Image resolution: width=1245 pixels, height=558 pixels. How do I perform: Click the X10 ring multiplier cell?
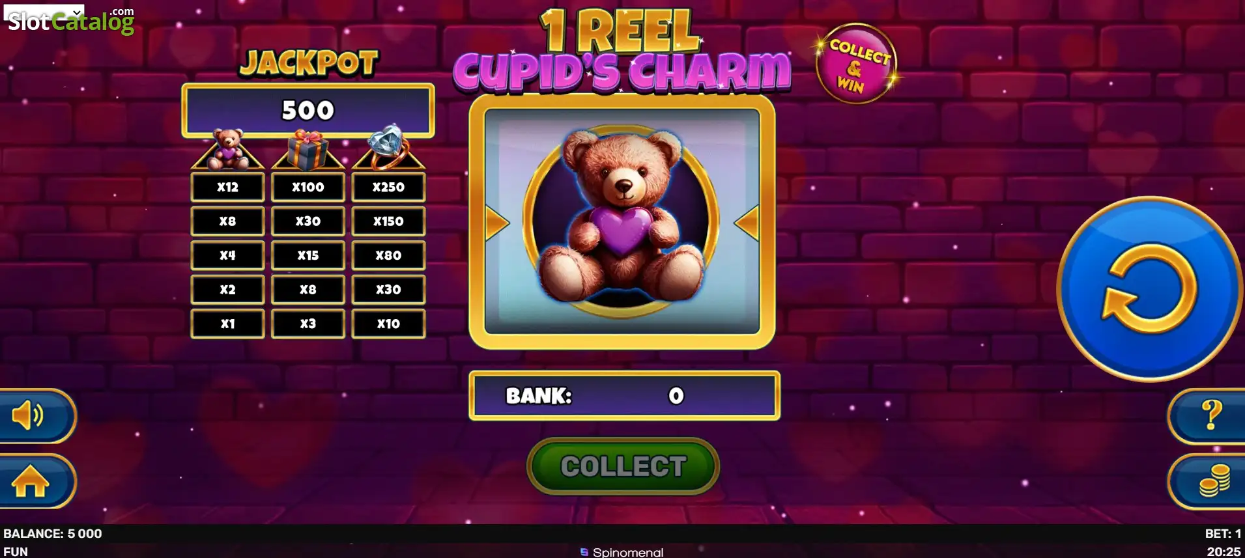click(x=388, y=324)
